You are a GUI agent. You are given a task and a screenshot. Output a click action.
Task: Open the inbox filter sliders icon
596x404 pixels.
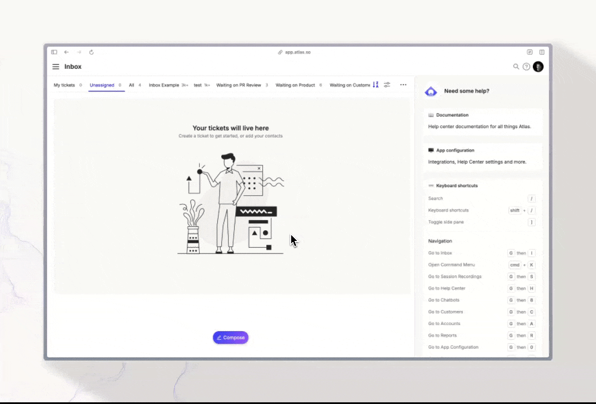pyautogui.click(x=387, y=85)
